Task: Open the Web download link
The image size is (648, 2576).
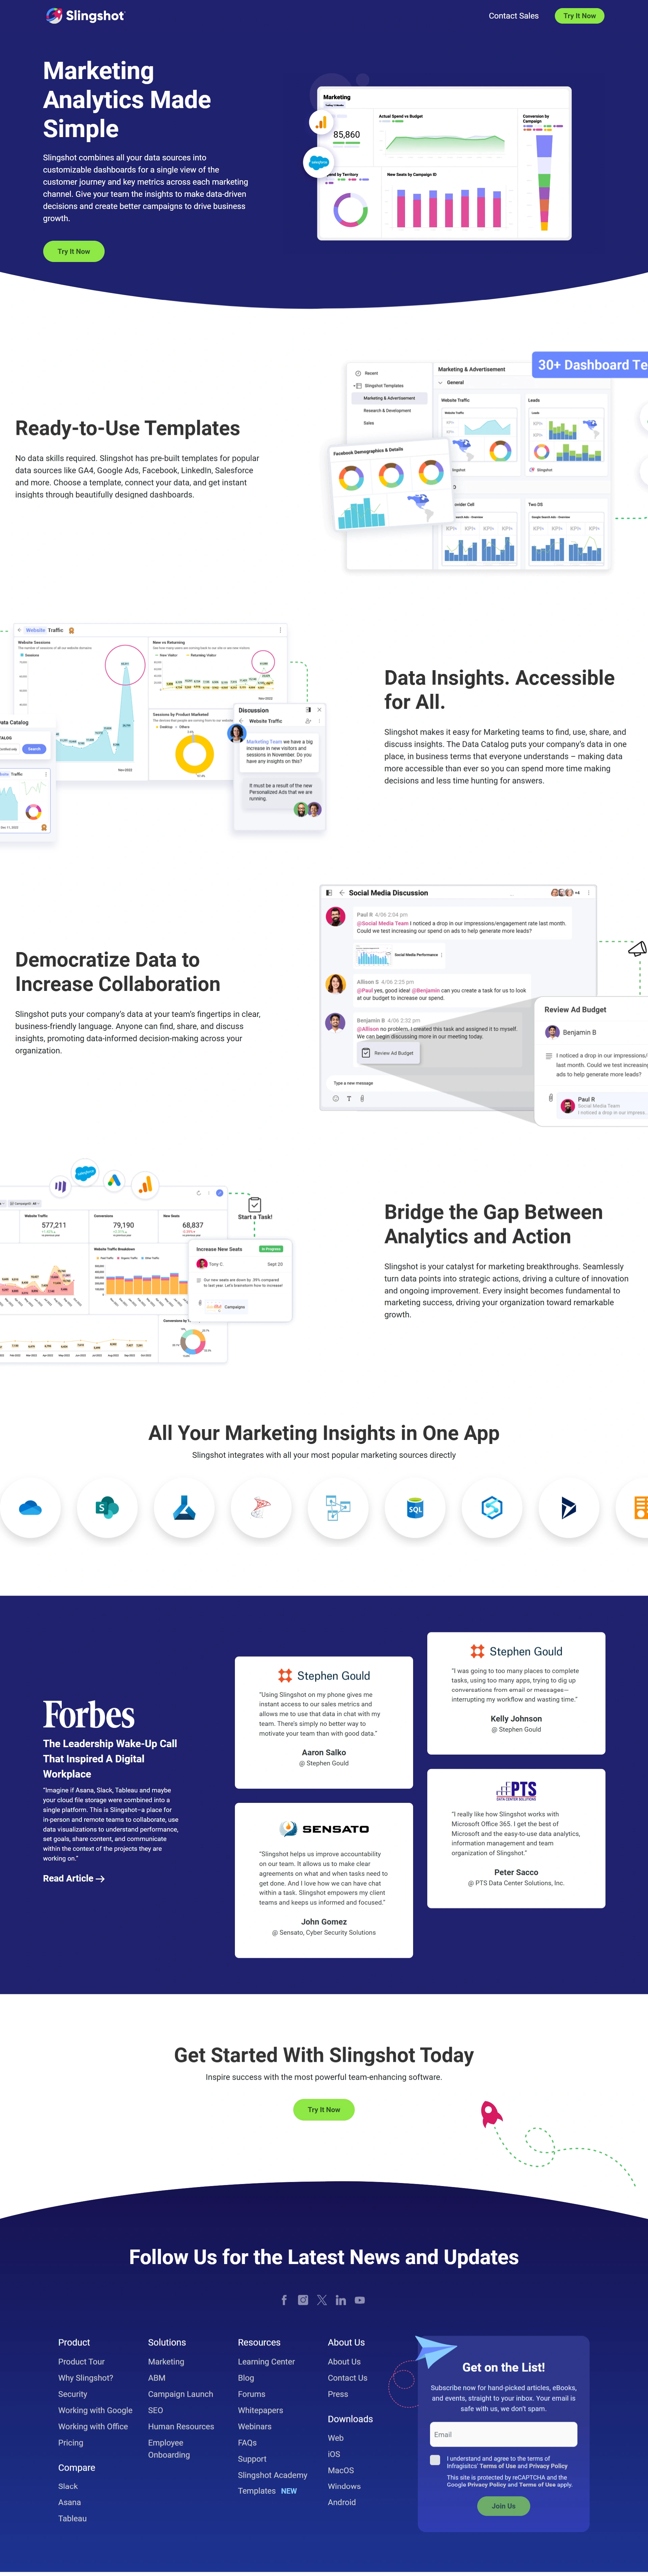Action: pos(336,2438)
